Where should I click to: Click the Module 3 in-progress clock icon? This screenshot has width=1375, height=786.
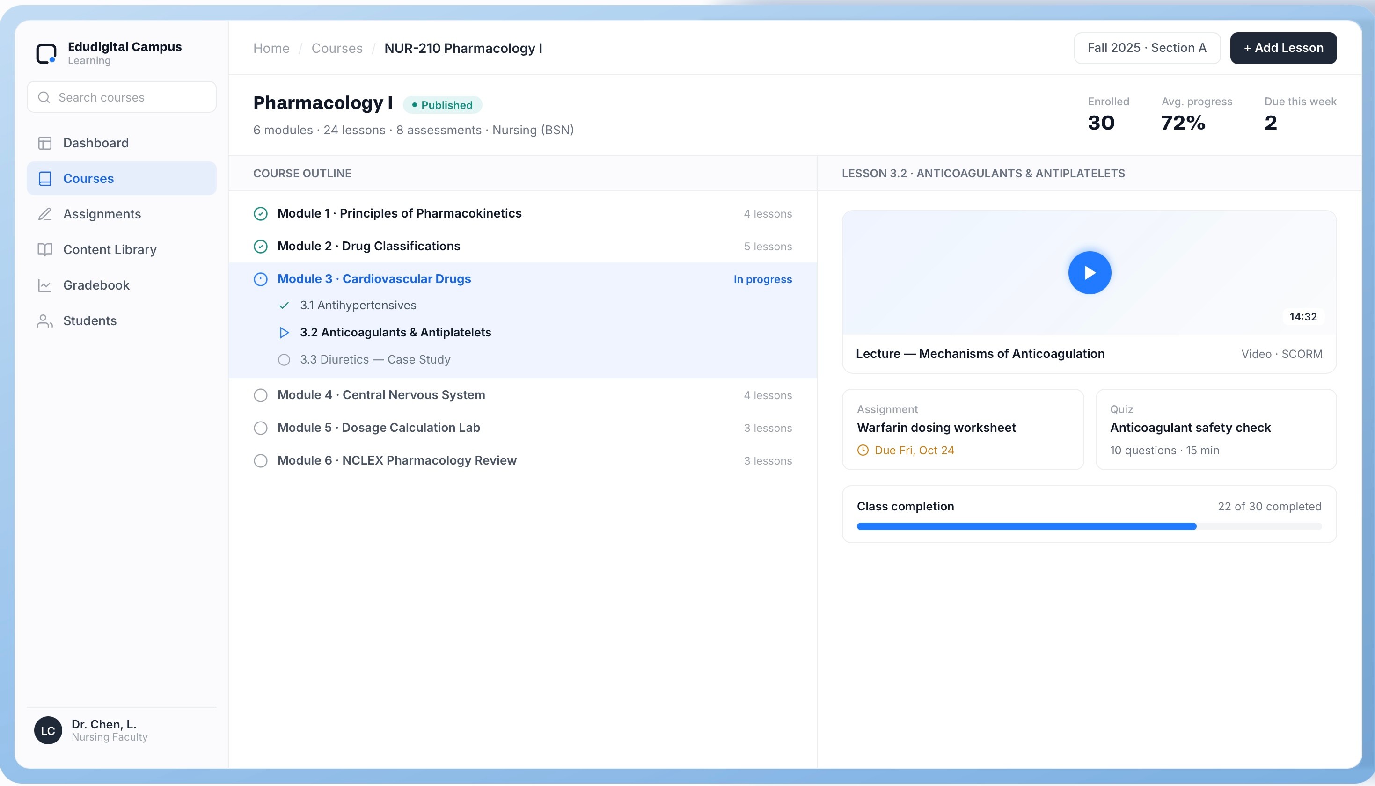point(261,279)
